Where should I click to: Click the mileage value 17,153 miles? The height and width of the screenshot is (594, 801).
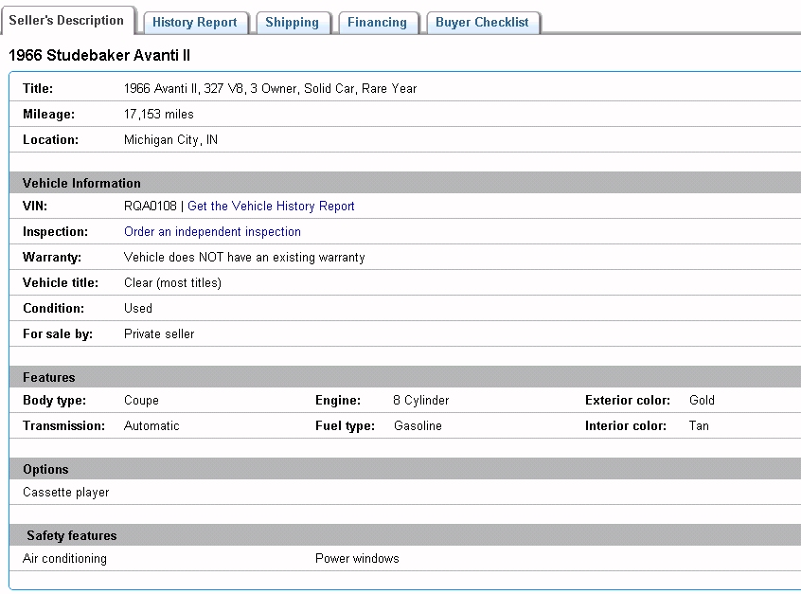pyautogui.click(x=159, y=114)
